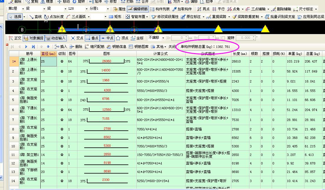Click the 总重(kg) column header
Viewport: 325px width, 190px height.
(x=313, y=54)
